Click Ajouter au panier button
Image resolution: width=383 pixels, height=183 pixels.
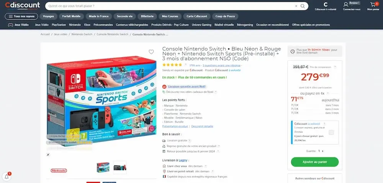(314, 162)
